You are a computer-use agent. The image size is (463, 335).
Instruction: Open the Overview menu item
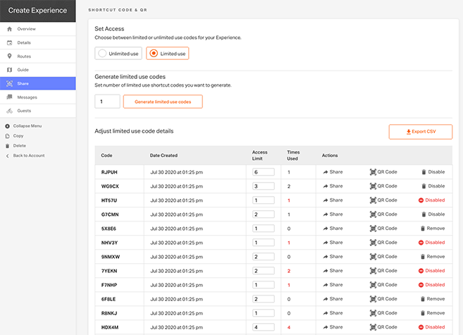point(38,29)
